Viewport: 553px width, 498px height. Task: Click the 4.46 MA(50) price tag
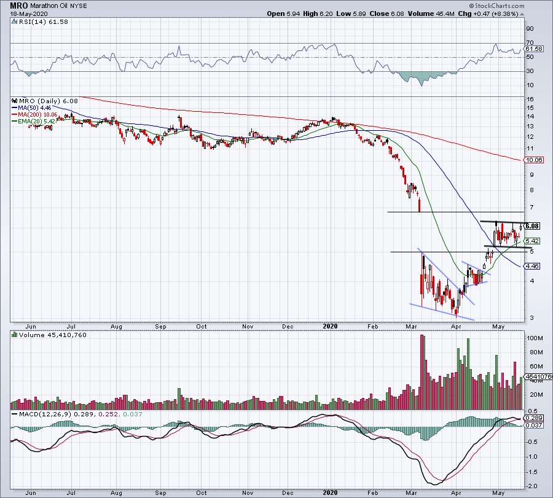[x=532, y=266]
